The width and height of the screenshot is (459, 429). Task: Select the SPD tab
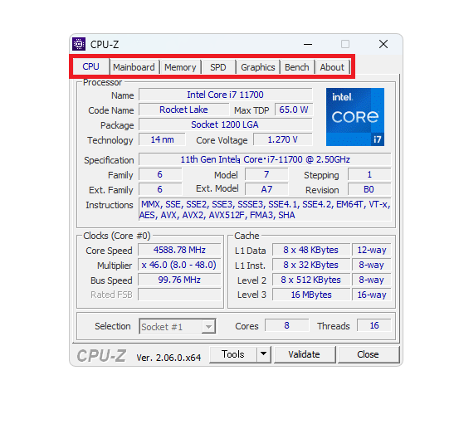click(x=218, y=67)
